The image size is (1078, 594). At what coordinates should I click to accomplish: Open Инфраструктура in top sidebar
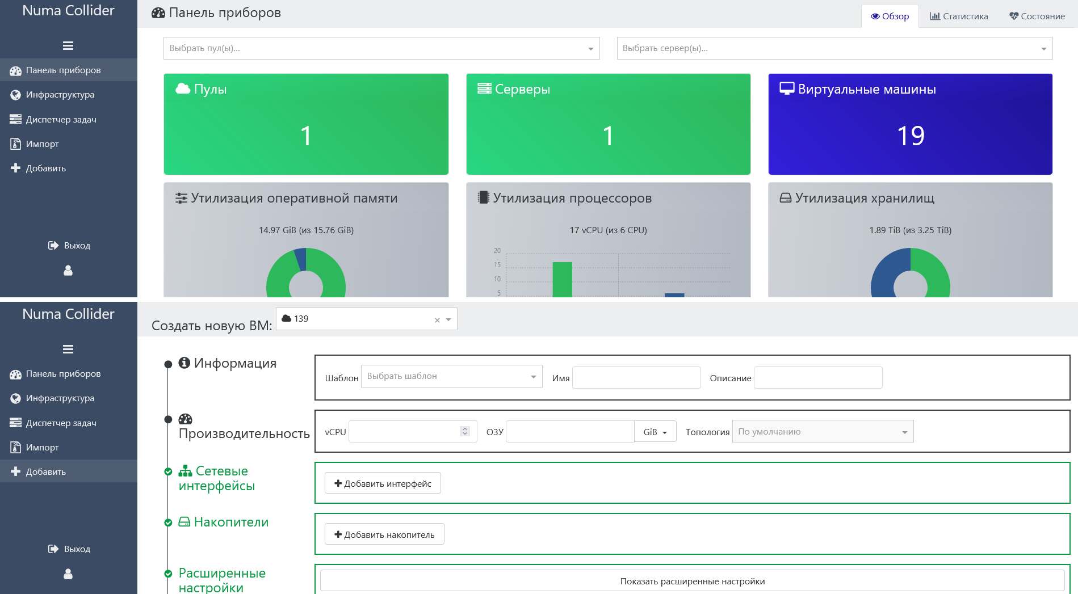click(x=68, y=95)
